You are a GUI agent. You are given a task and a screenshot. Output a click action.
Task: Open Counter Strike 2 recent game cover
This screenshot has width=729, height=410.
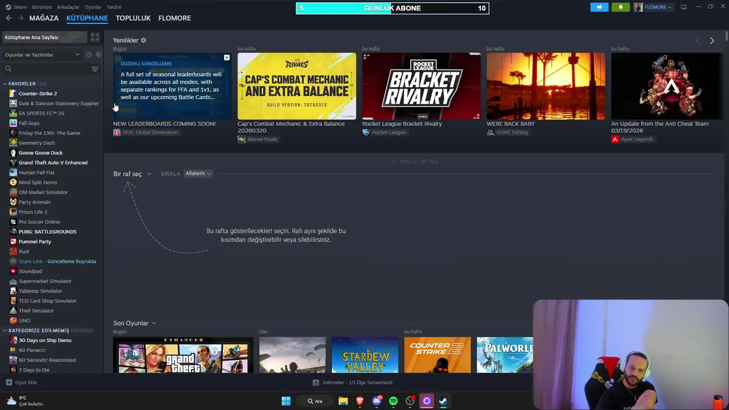coord(437,355)
